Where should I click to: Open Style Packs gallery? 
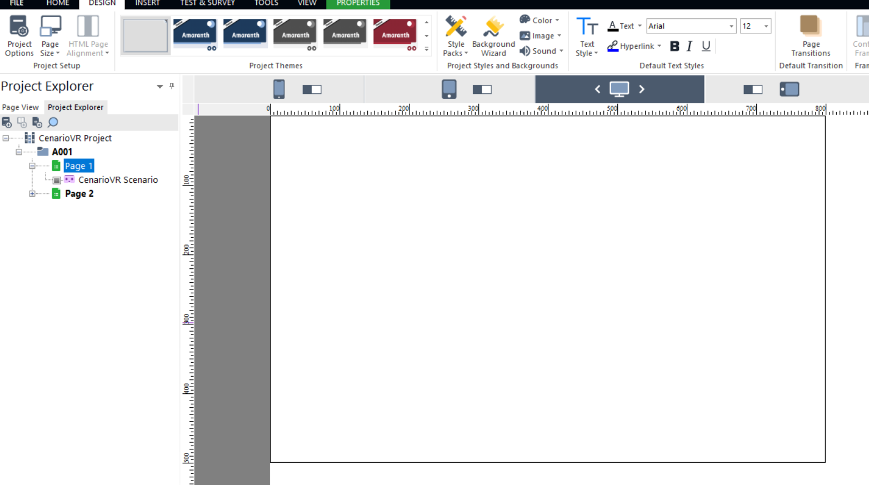point(456,36)
